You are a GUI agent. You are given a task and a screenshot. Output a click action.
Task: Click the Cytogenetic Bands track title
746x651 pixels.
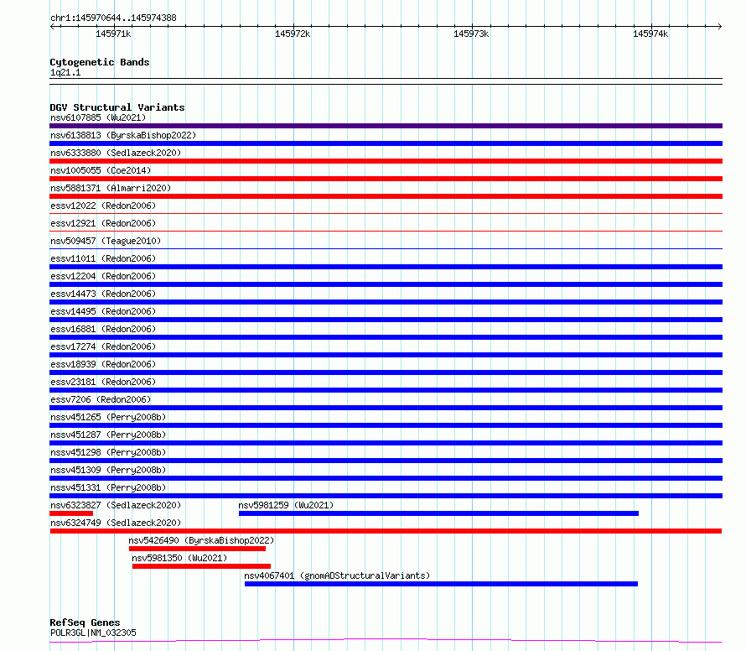tap(100, 62)
